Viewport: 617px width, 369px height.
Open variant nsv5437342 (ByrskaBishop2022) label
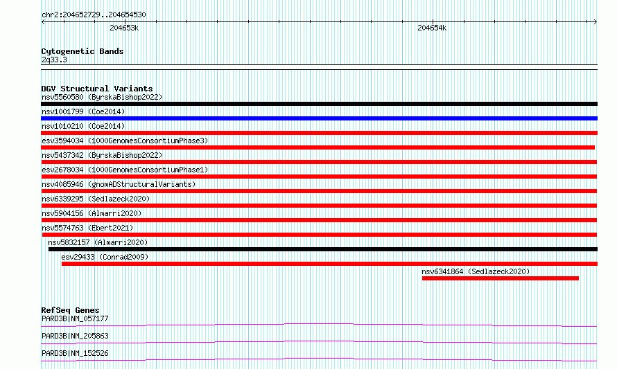pos(102,155)
